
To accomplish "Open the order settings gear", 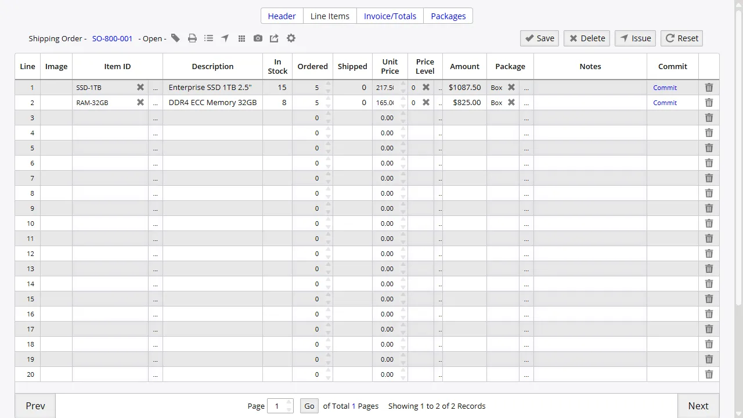I will (x=291, y=38).
